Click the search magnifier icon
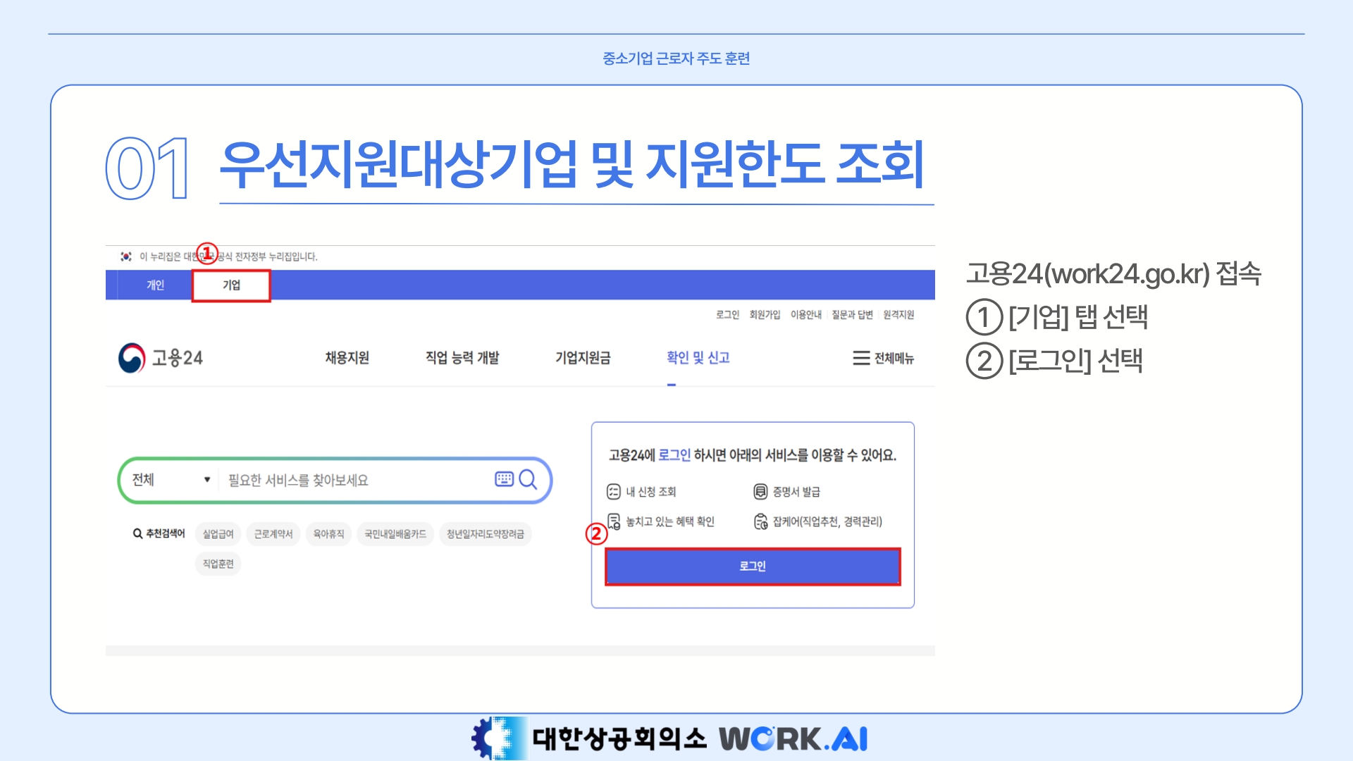Viewport: 1353px width, 761px height. pyautogui.click(x=528, y=480)
